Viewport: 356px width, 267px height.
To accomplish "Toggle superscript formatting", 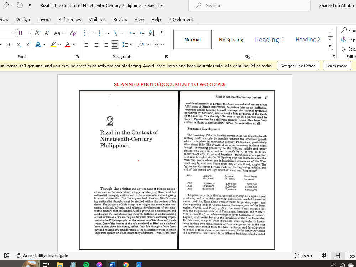I will (x=28, y=44).
